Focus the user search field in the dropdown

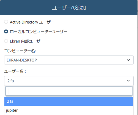[69, 91]
